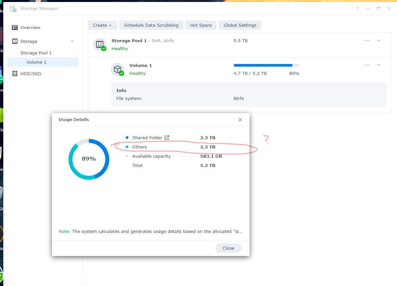Open Global Settings
Viewport: 397px width, 286px height.
click(240, 25)
